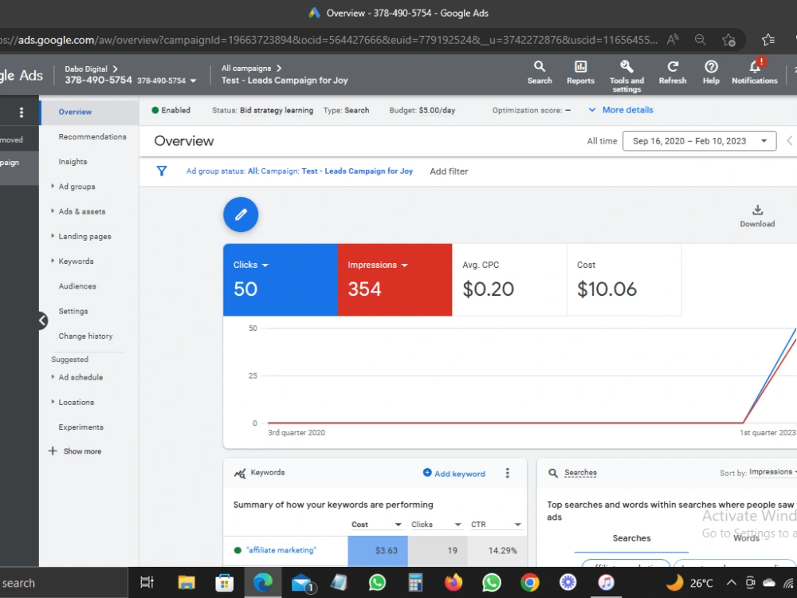Open the Clicks metric dropdown
797x598 pixels.
[265, 266]
